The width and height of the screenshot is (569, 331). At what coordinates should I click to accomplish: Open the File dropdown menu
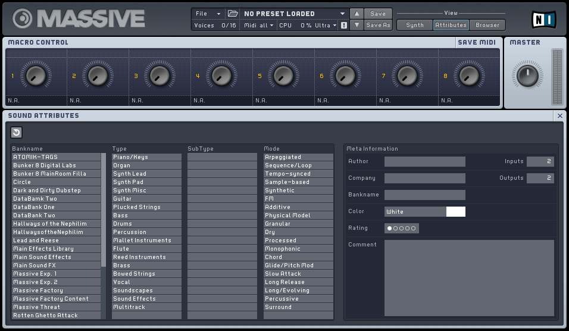click(x=208, y=14)
